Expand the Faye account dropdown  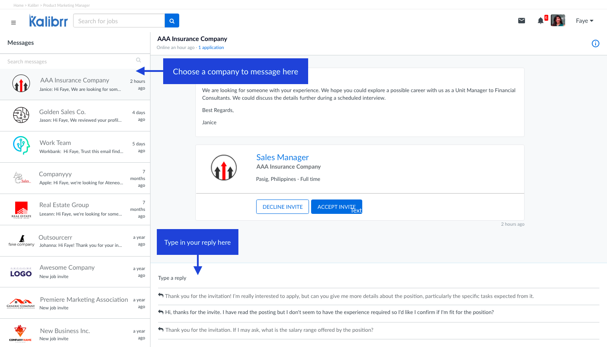[585, 21]
